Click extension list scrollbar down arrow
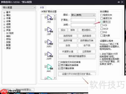Image resolution: width=126 pixels, height=94 pixels. point(55,78)
